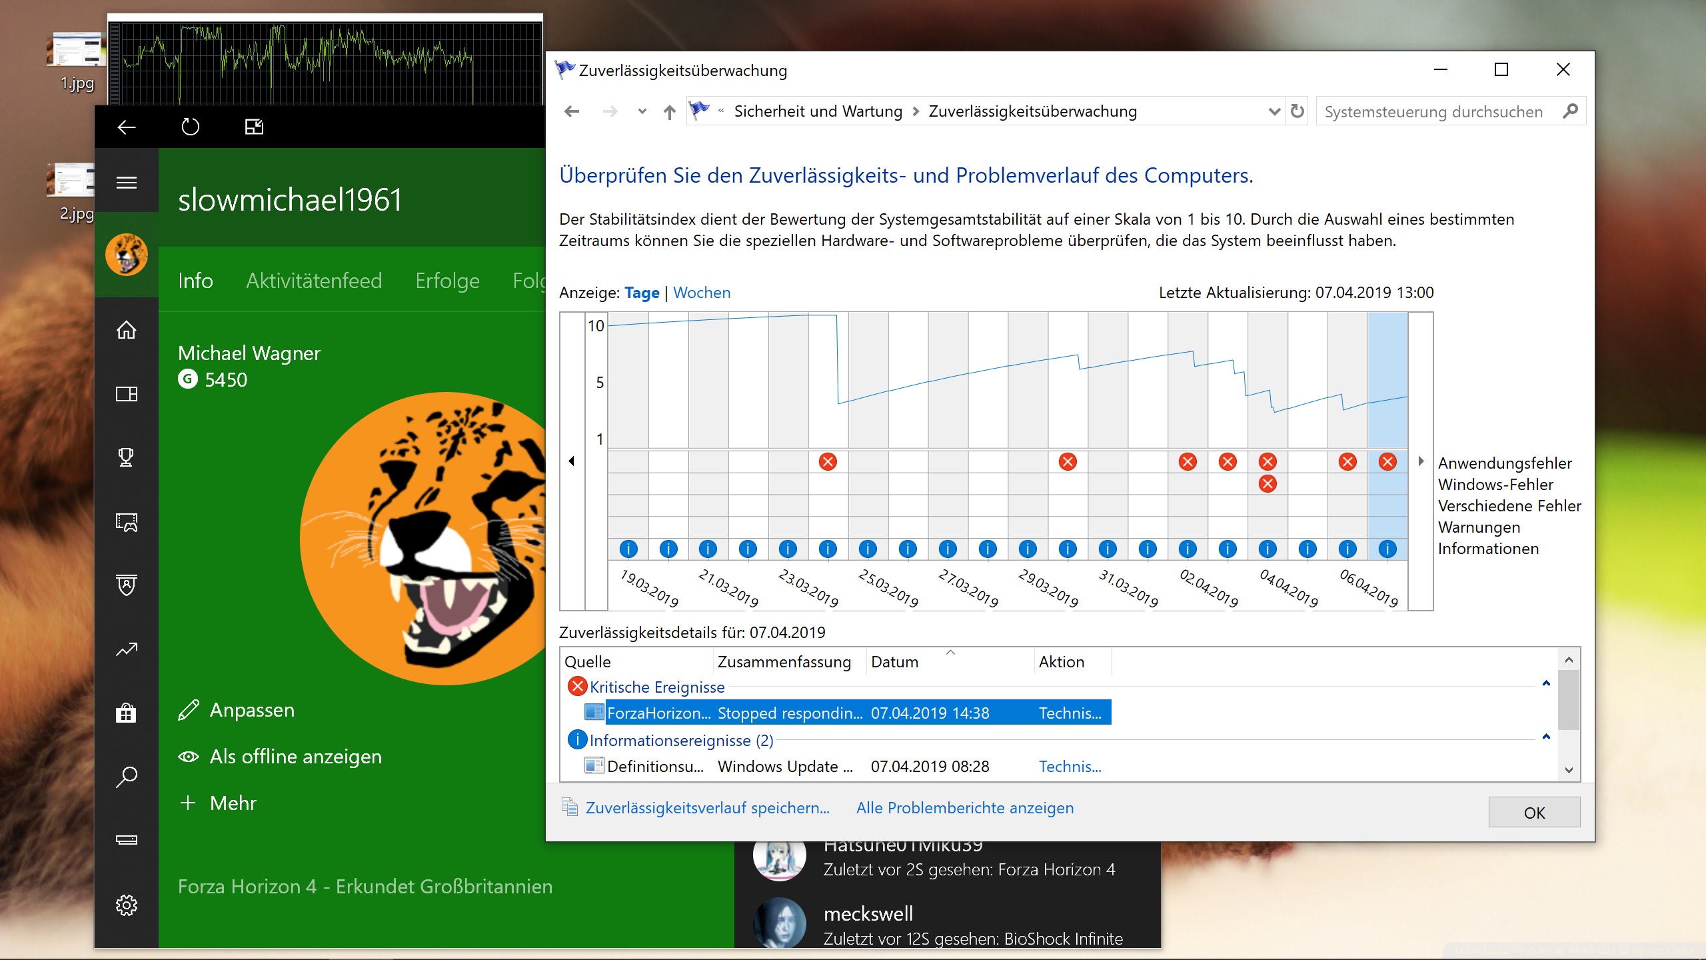Screen dimensions: 1706x960
Task: Open the Clubs shield icon in sidebar
Action: 127,585
